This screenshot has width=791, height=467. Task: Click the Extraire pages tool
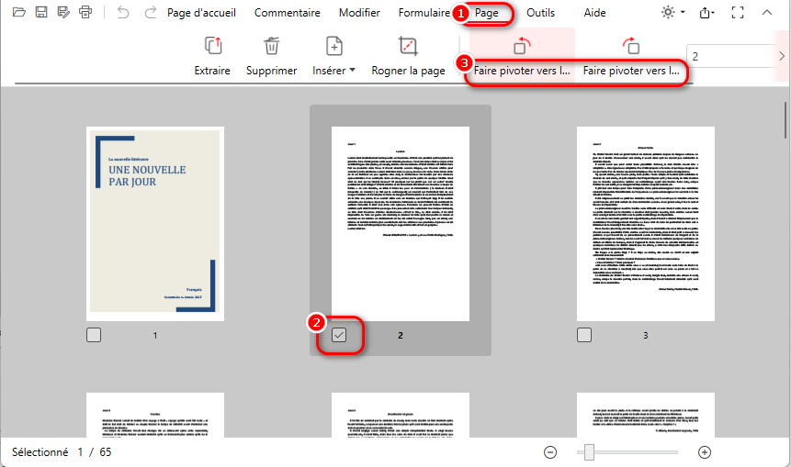[x=212, y=56]
